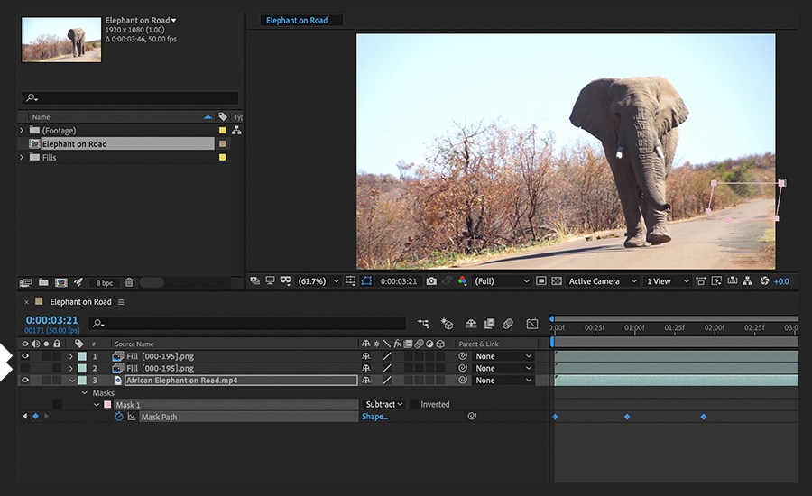Screen dimensions: 812x496
Task: Click the delete trash icon in Project panel
Action: point(129,282)
